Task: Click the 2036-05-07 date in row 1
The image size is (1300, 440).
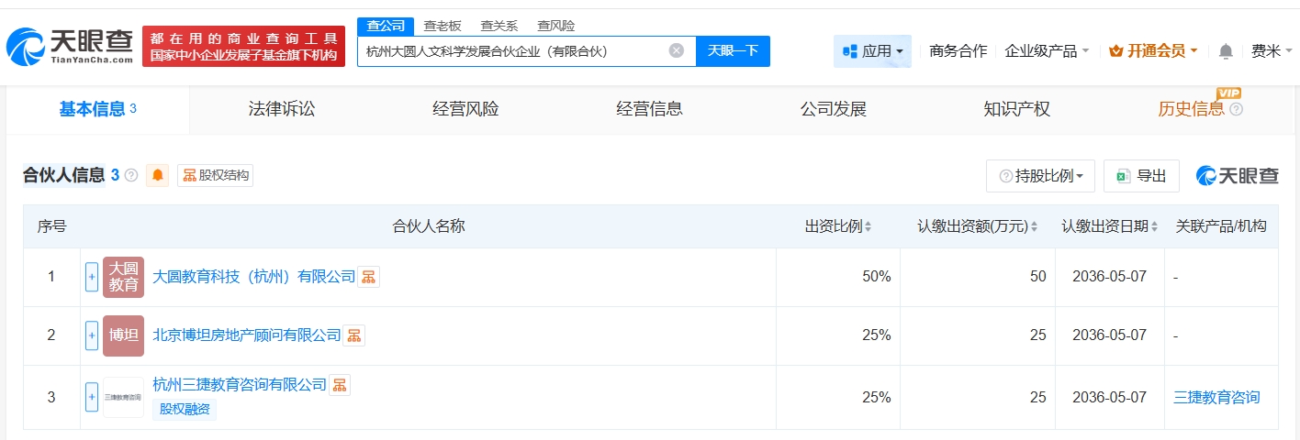Action: pos(1110,277)
